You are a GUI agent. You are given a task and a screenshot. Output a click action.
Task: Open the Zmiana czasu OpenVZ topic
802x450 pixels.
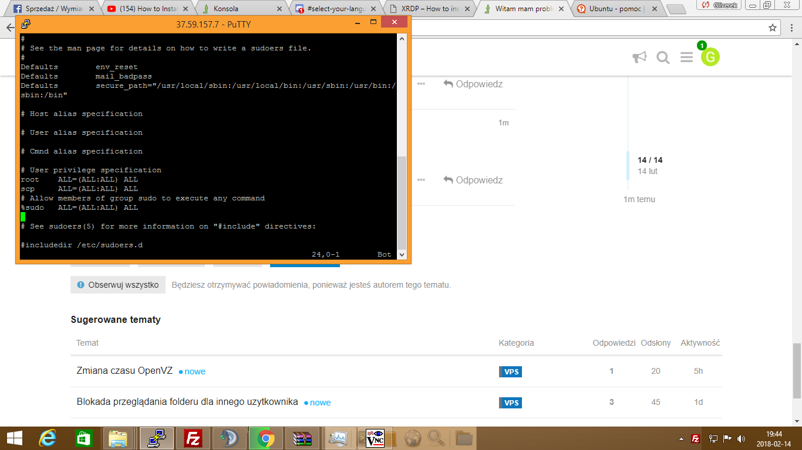[x=124, y=371]
